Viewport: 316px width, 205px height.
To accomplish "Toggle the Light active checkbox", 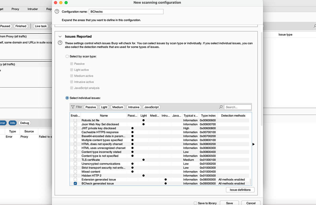I will click(x=72, y=70).
